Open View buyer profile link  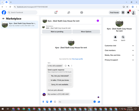(77, 59)
